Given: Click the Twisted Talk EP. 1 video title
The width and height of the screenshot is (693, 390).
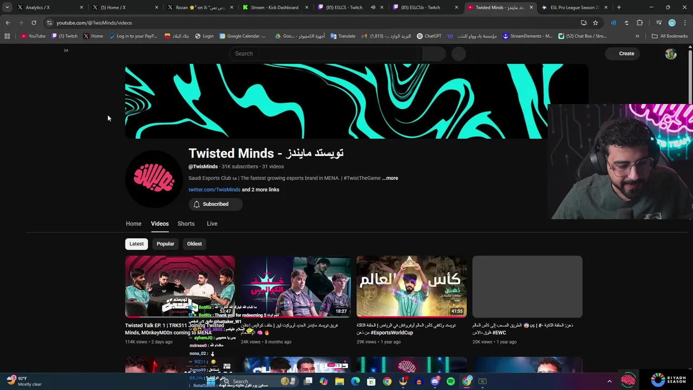Looking at the screenshot, I should click(174, 329).
